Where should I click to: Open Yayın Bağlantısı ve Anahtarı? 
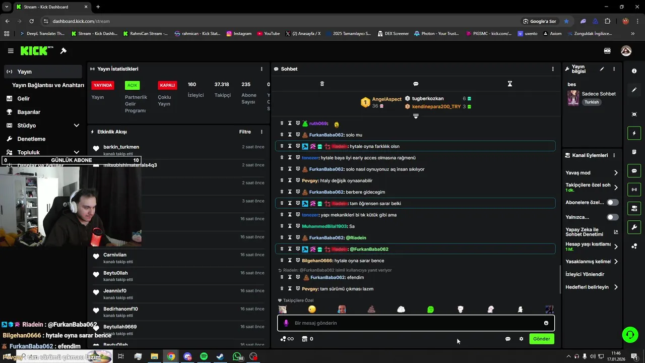(x=48, y=85)
